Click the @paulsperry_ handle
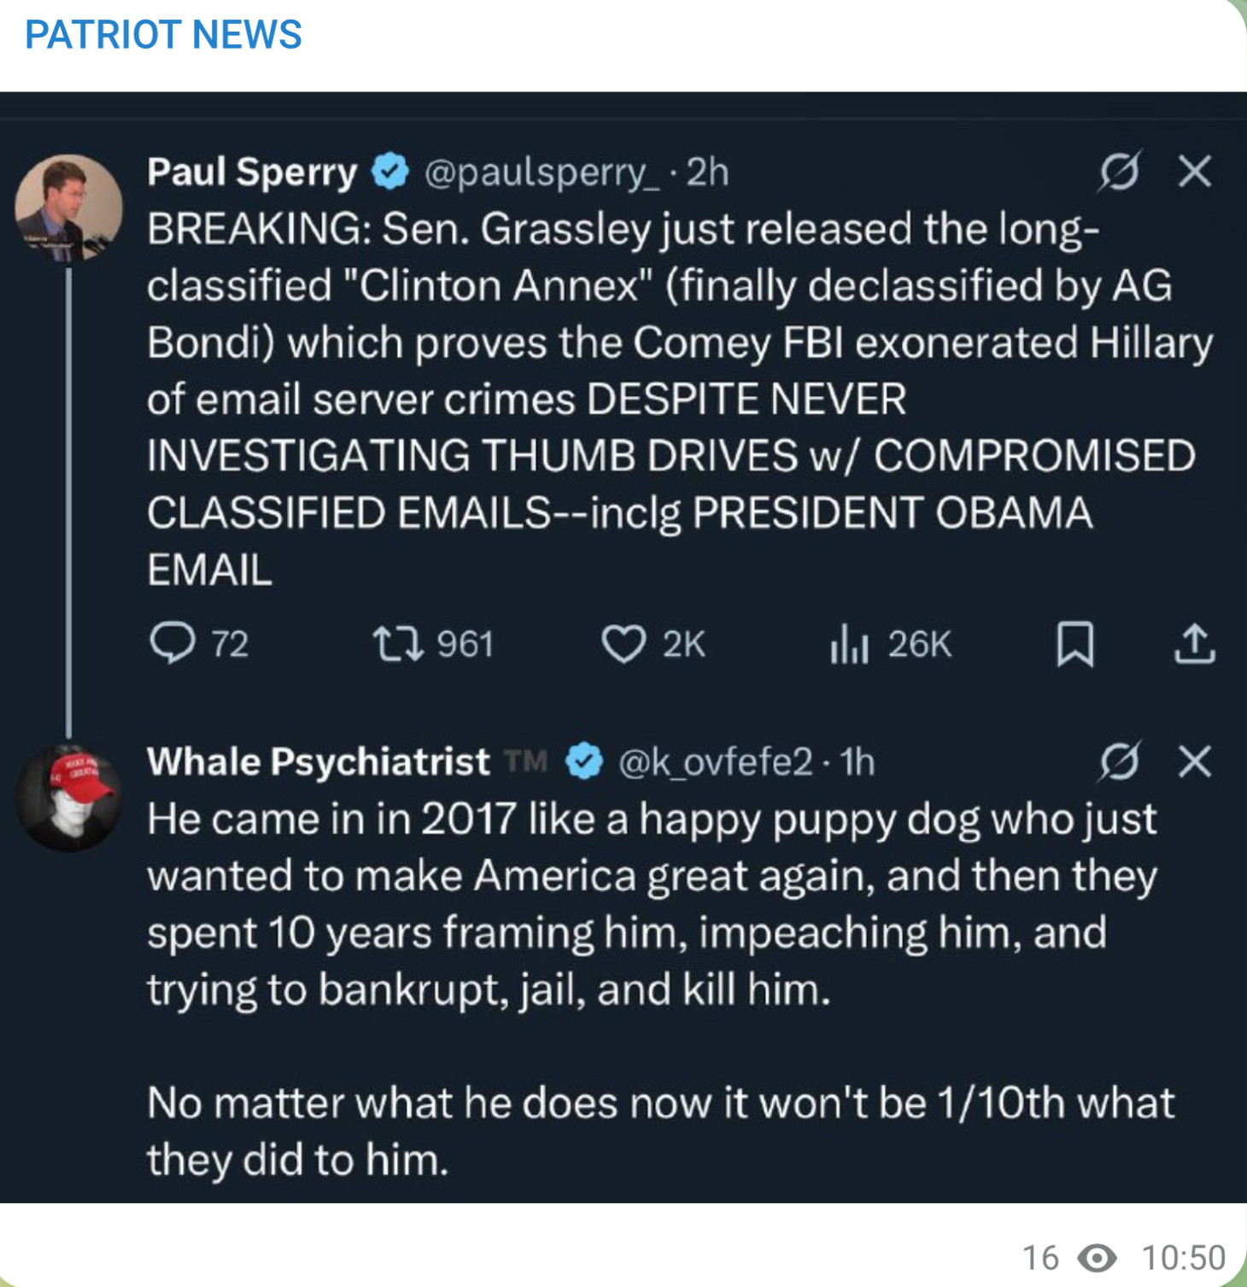The width and height of the screenshot is (1247, 1287). tap(542, 173)
